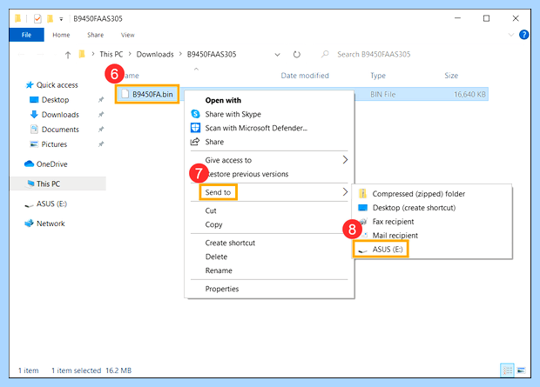Open Quick Access Toolbar customize dropdown
Viewport: 540px width, 387px height.
(61, 19)
